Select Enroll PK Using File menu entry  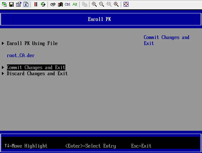[x=32, y=43]
